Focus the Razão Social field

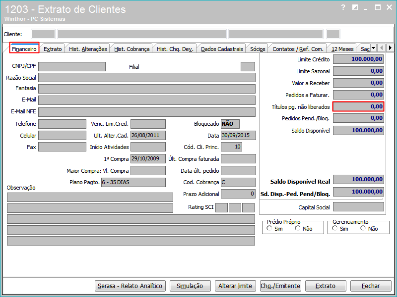point(147,78)
